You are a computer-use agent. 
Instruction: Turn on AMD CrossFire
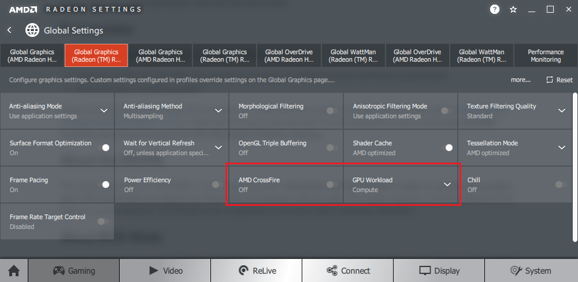click(x=332, y=185)
